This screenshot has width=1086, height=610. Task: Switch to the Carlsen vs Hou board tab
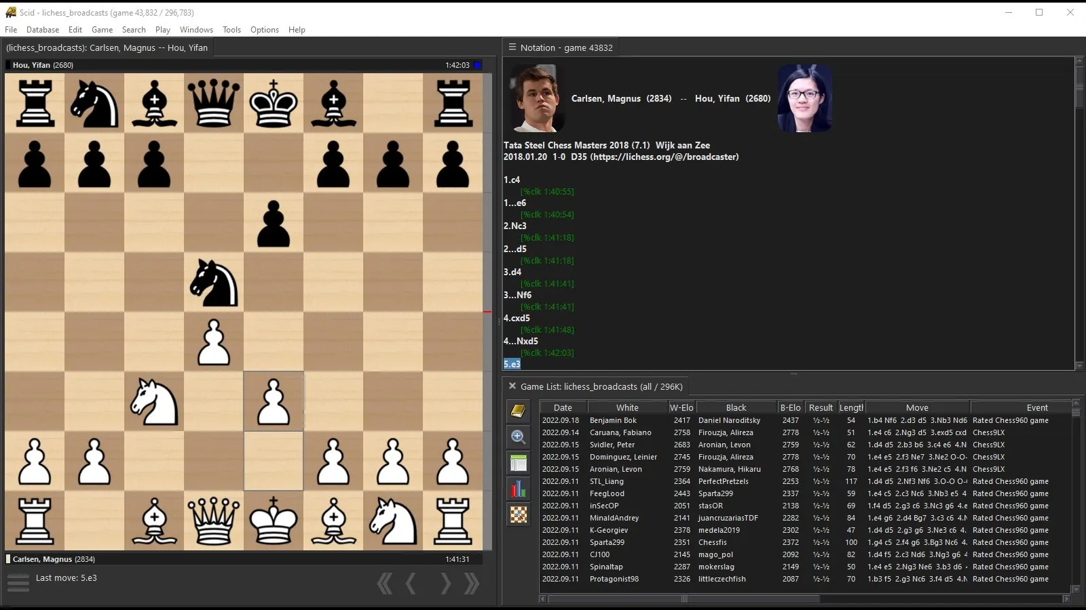coord(107,47)
